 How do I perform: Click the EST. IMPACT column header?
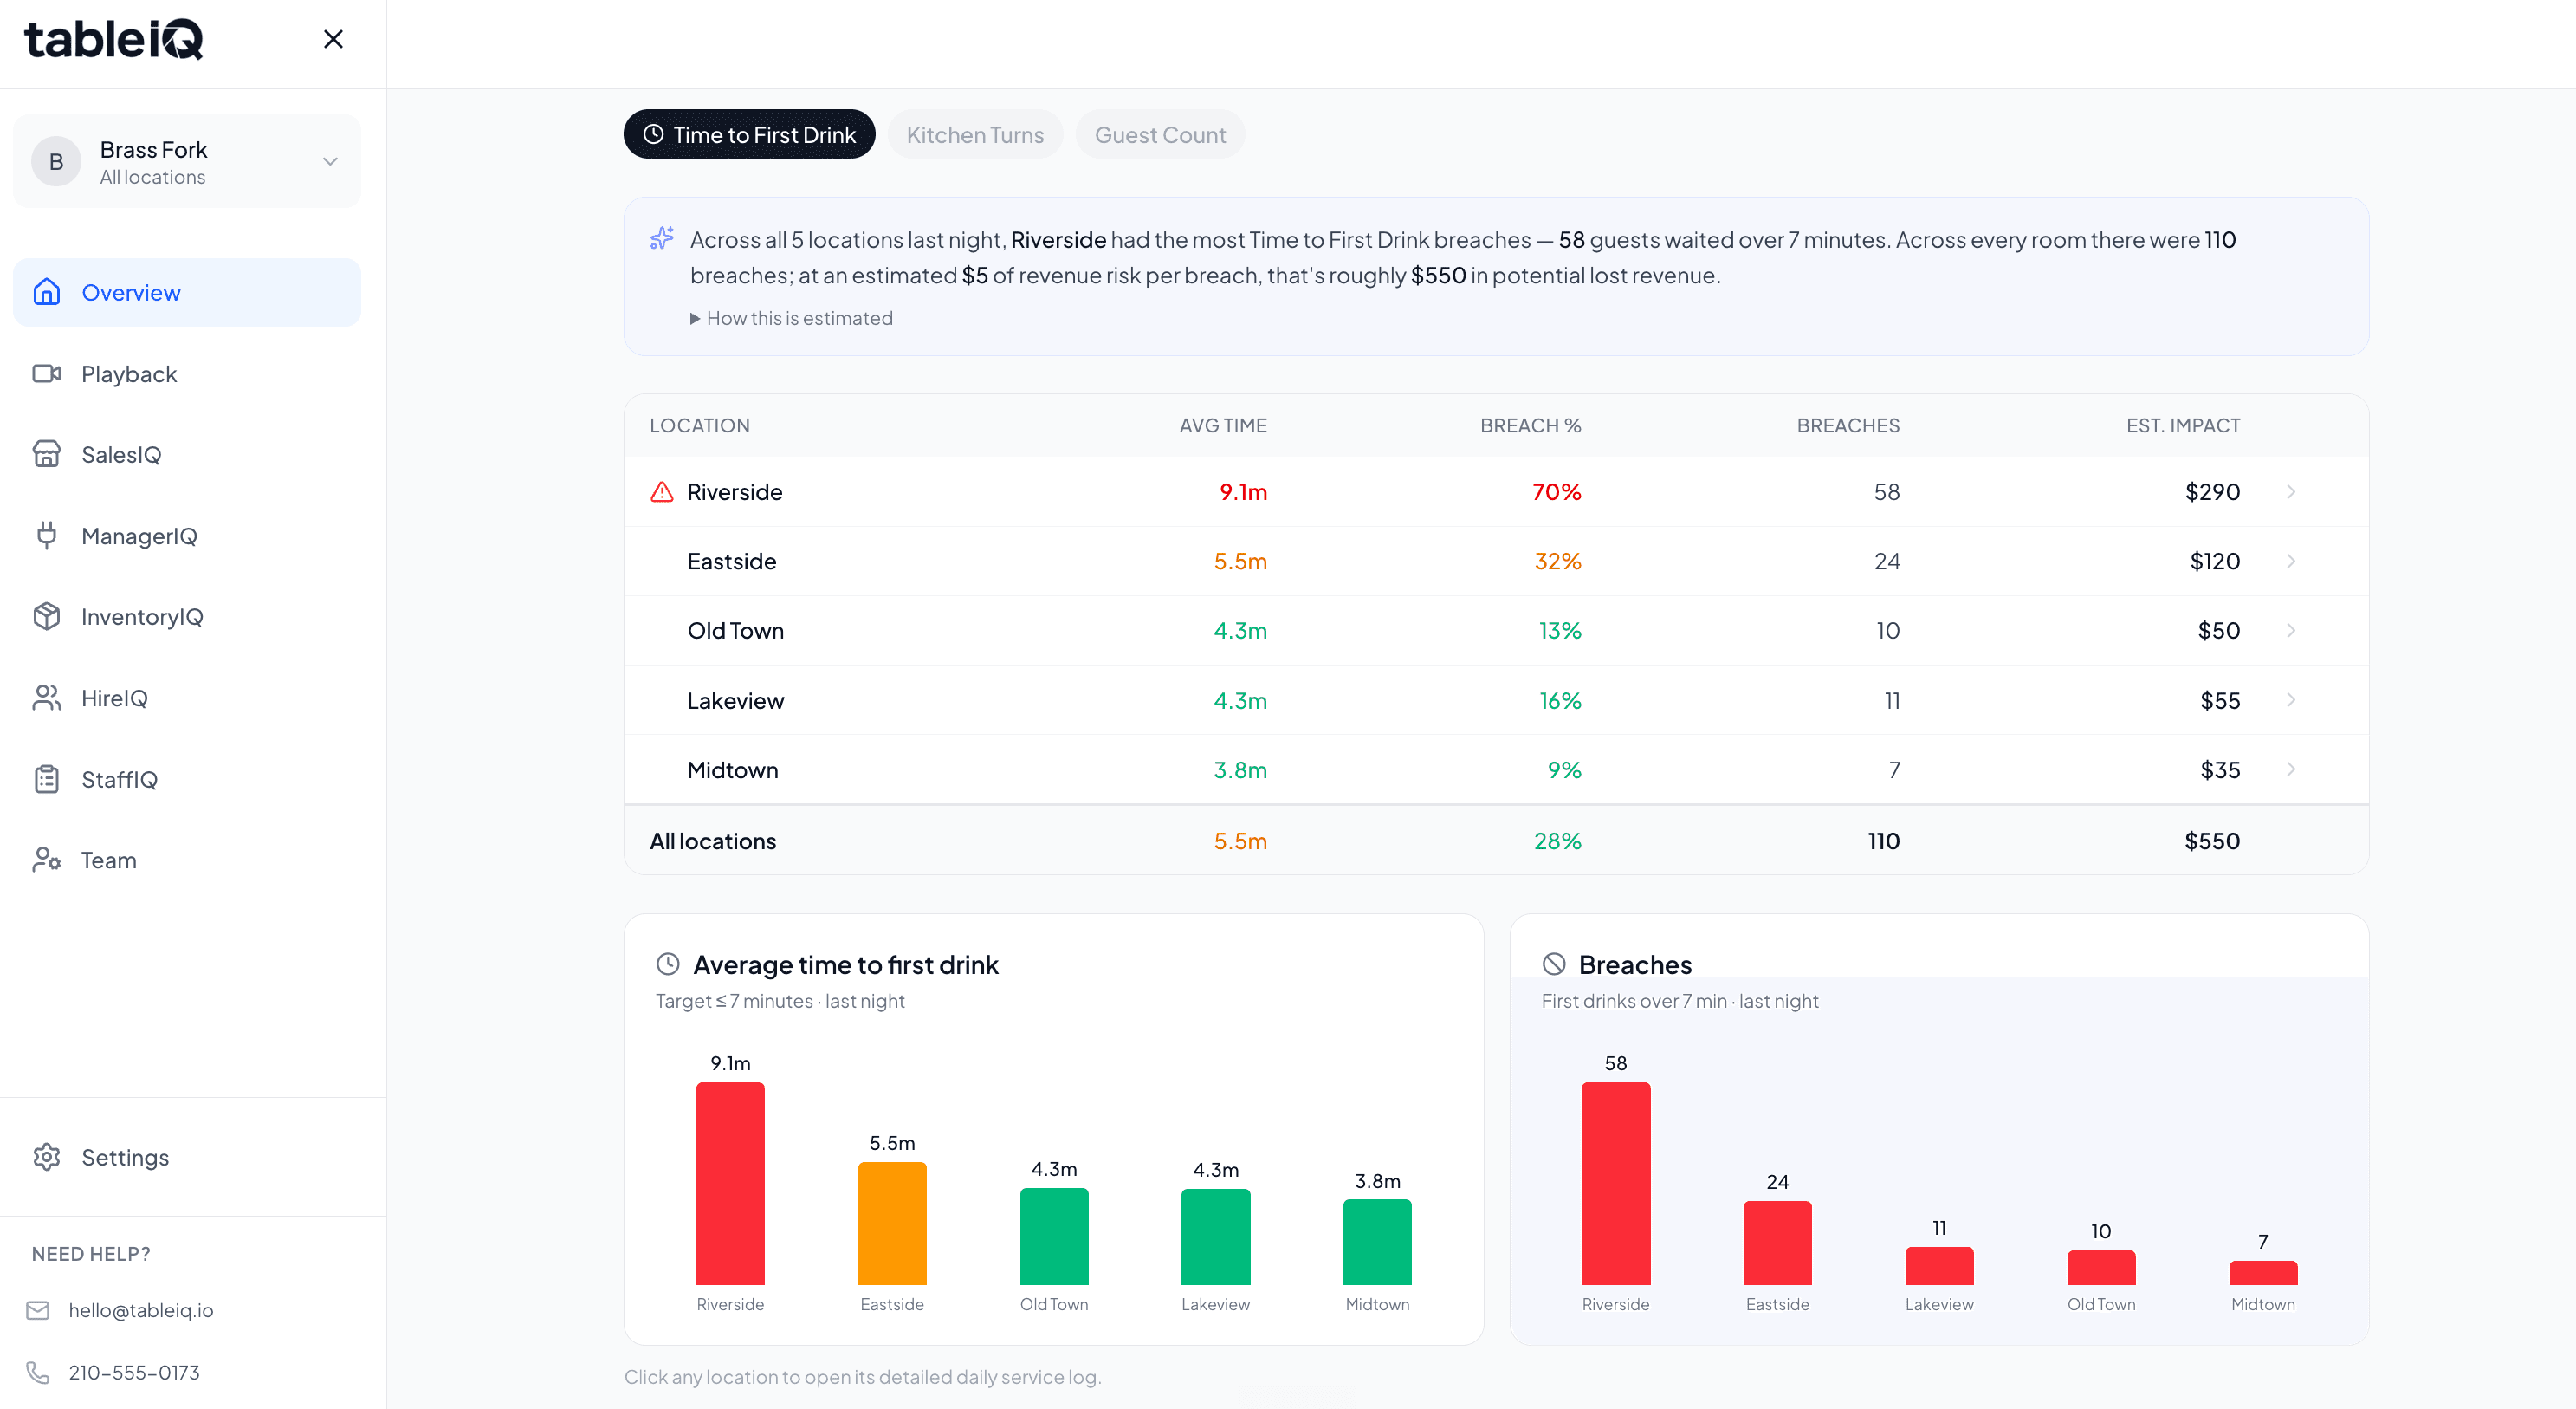(x=2183, y=425)
